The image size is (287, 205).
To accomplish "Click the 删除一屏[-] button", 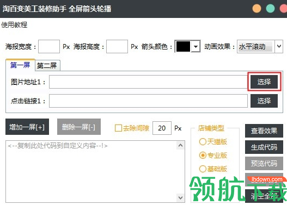I will 79,127.
